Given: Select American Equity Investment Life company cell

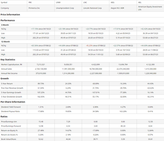Looking at the screenshot, I should click(150, 8).
